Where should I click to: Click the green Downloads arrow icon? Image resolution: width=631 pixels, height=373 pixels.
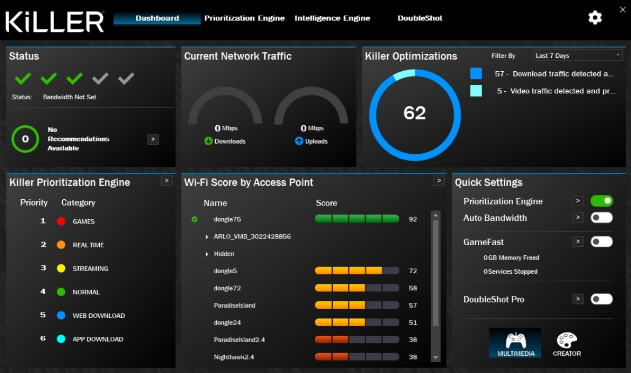tap(208, 141)
